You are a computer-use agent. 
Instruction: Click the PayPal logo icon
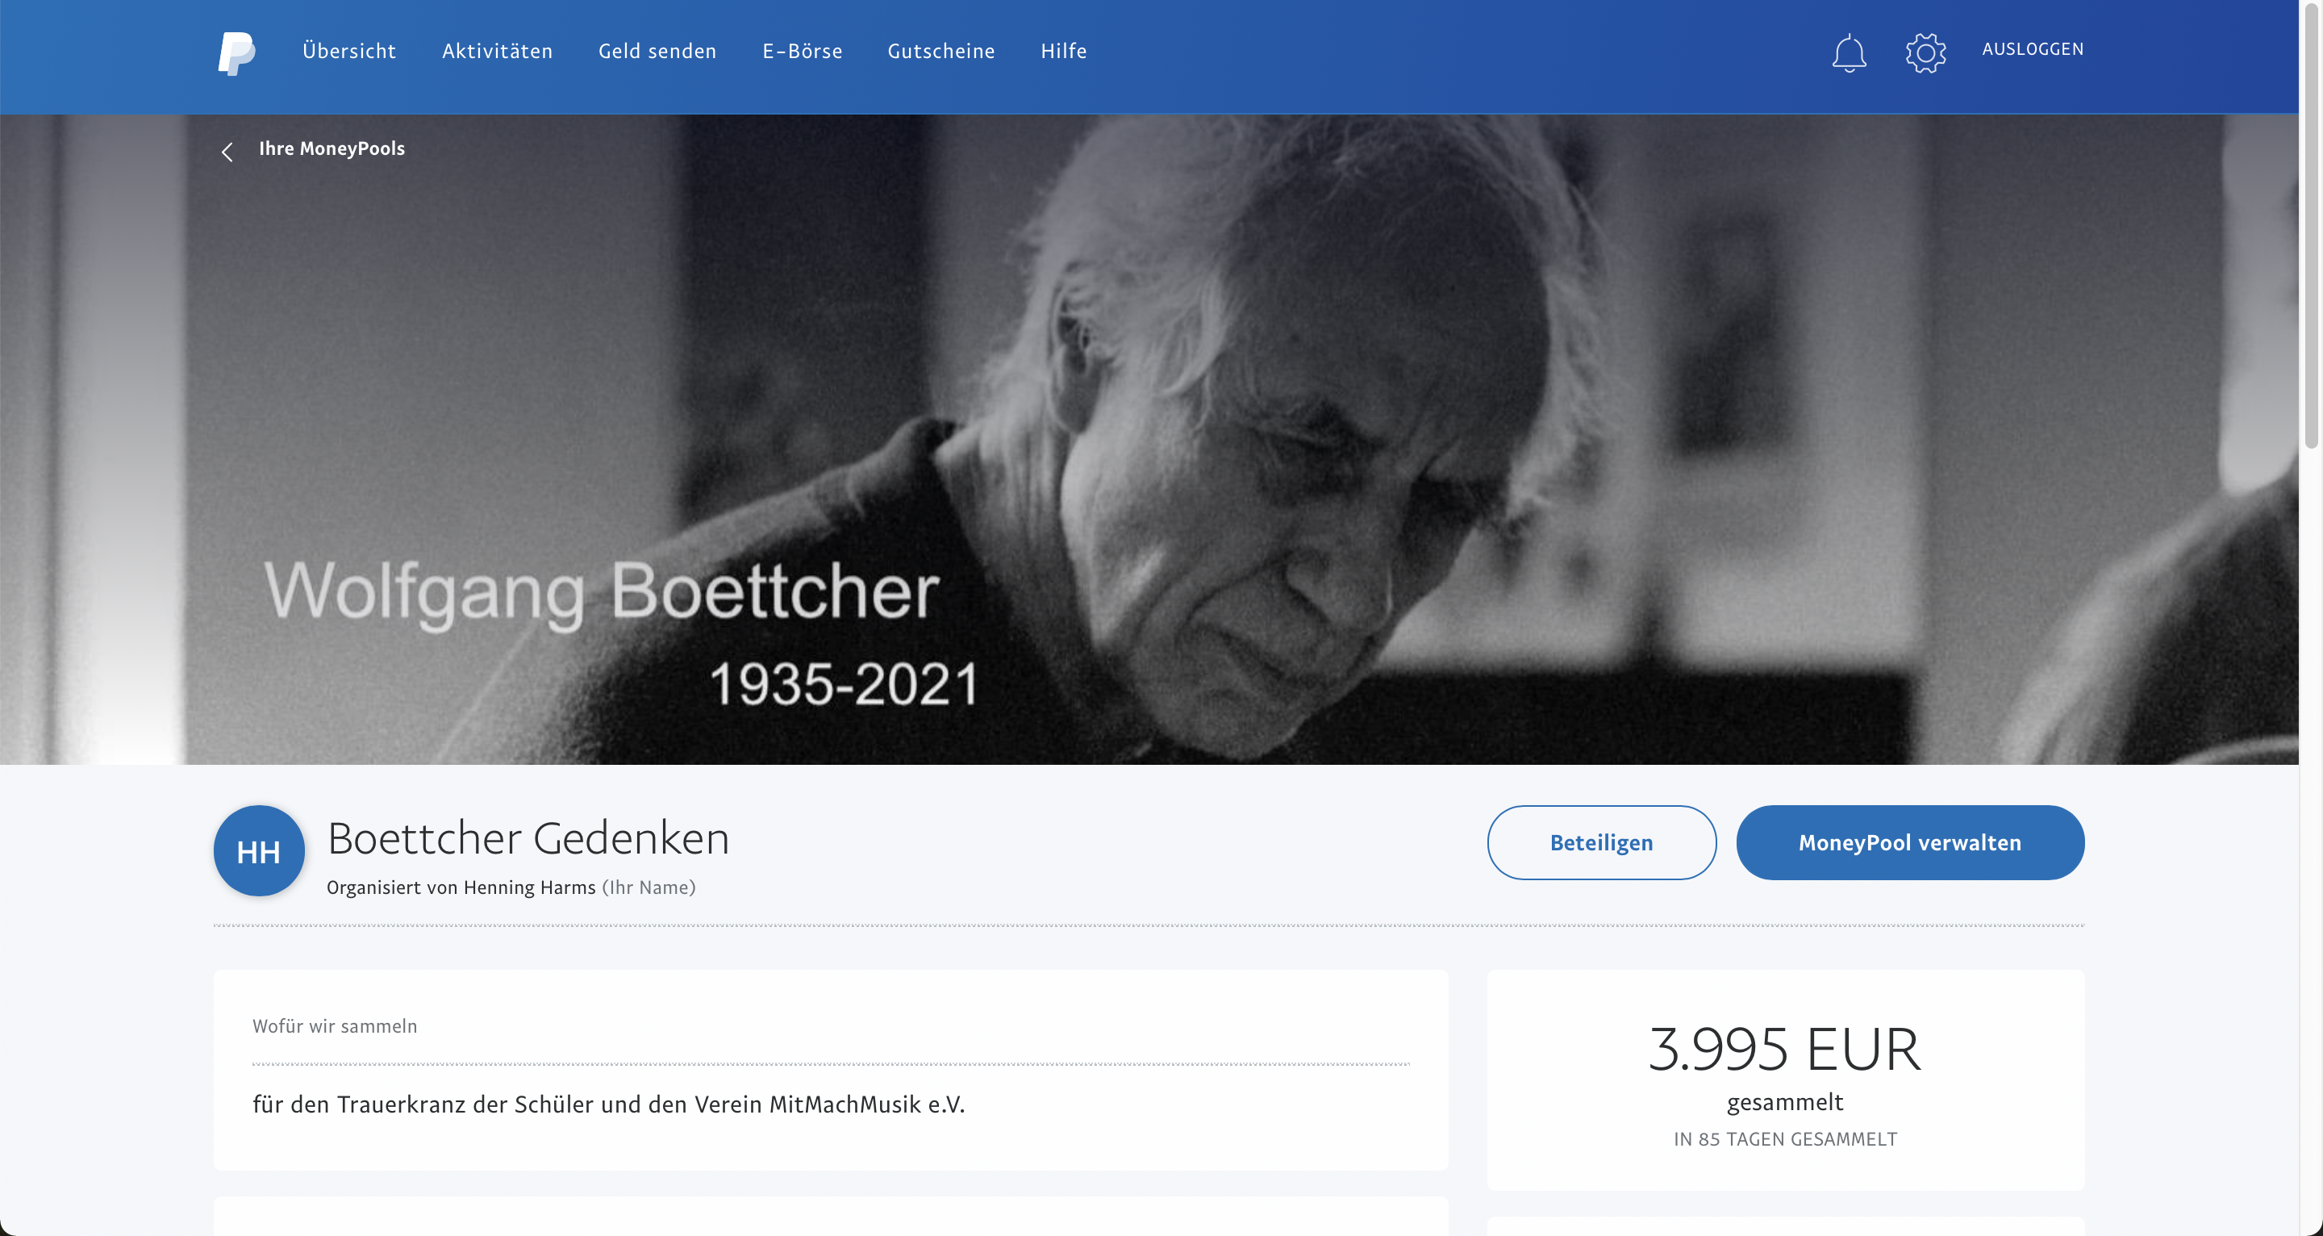[236, 52]
